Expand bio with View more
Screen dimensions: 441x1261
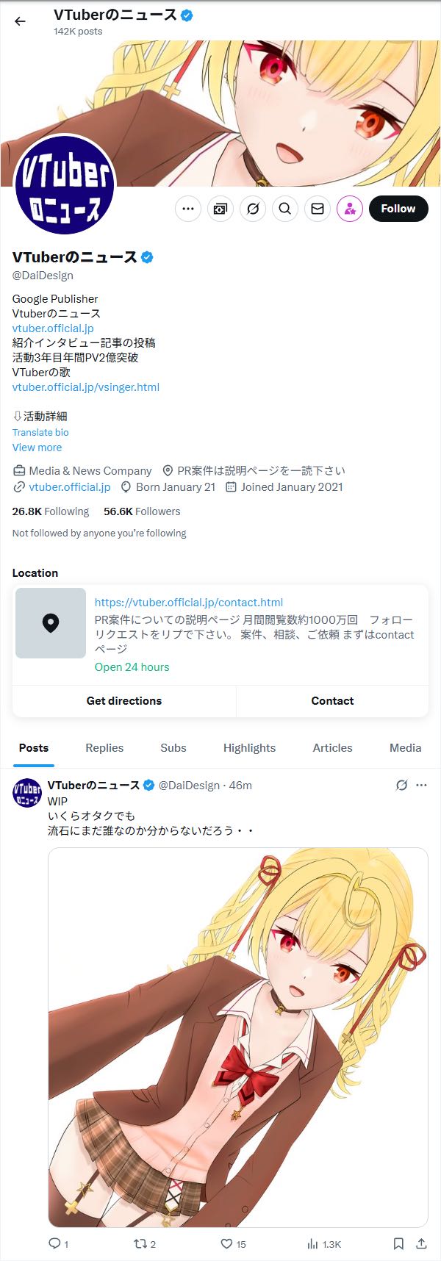pos(37,448)
